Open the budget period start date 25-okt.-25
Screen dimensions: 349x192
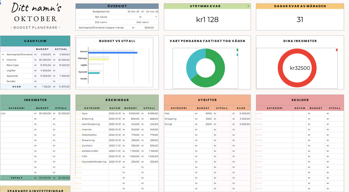[x=133, y=11]
